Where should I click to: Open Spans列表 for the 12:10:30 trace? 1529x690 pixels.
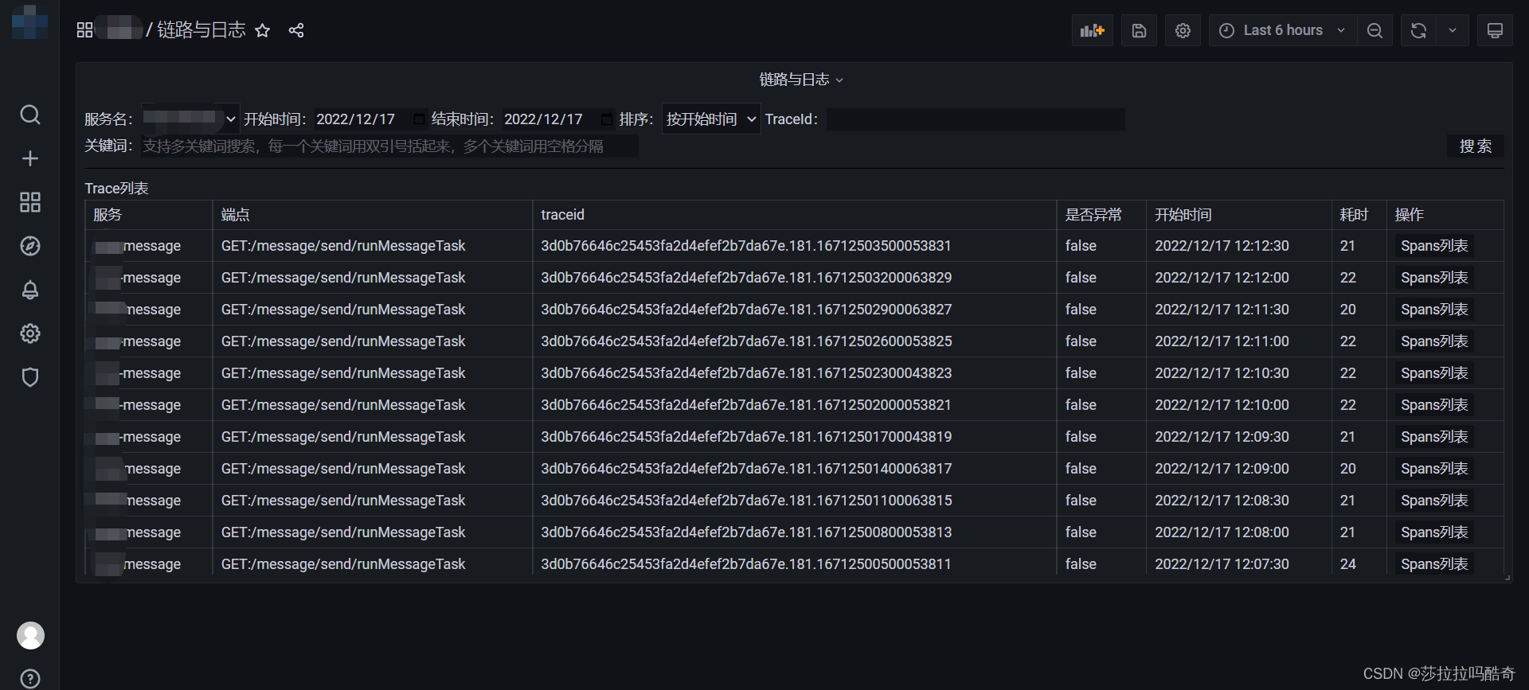[x=1434, y=373]
